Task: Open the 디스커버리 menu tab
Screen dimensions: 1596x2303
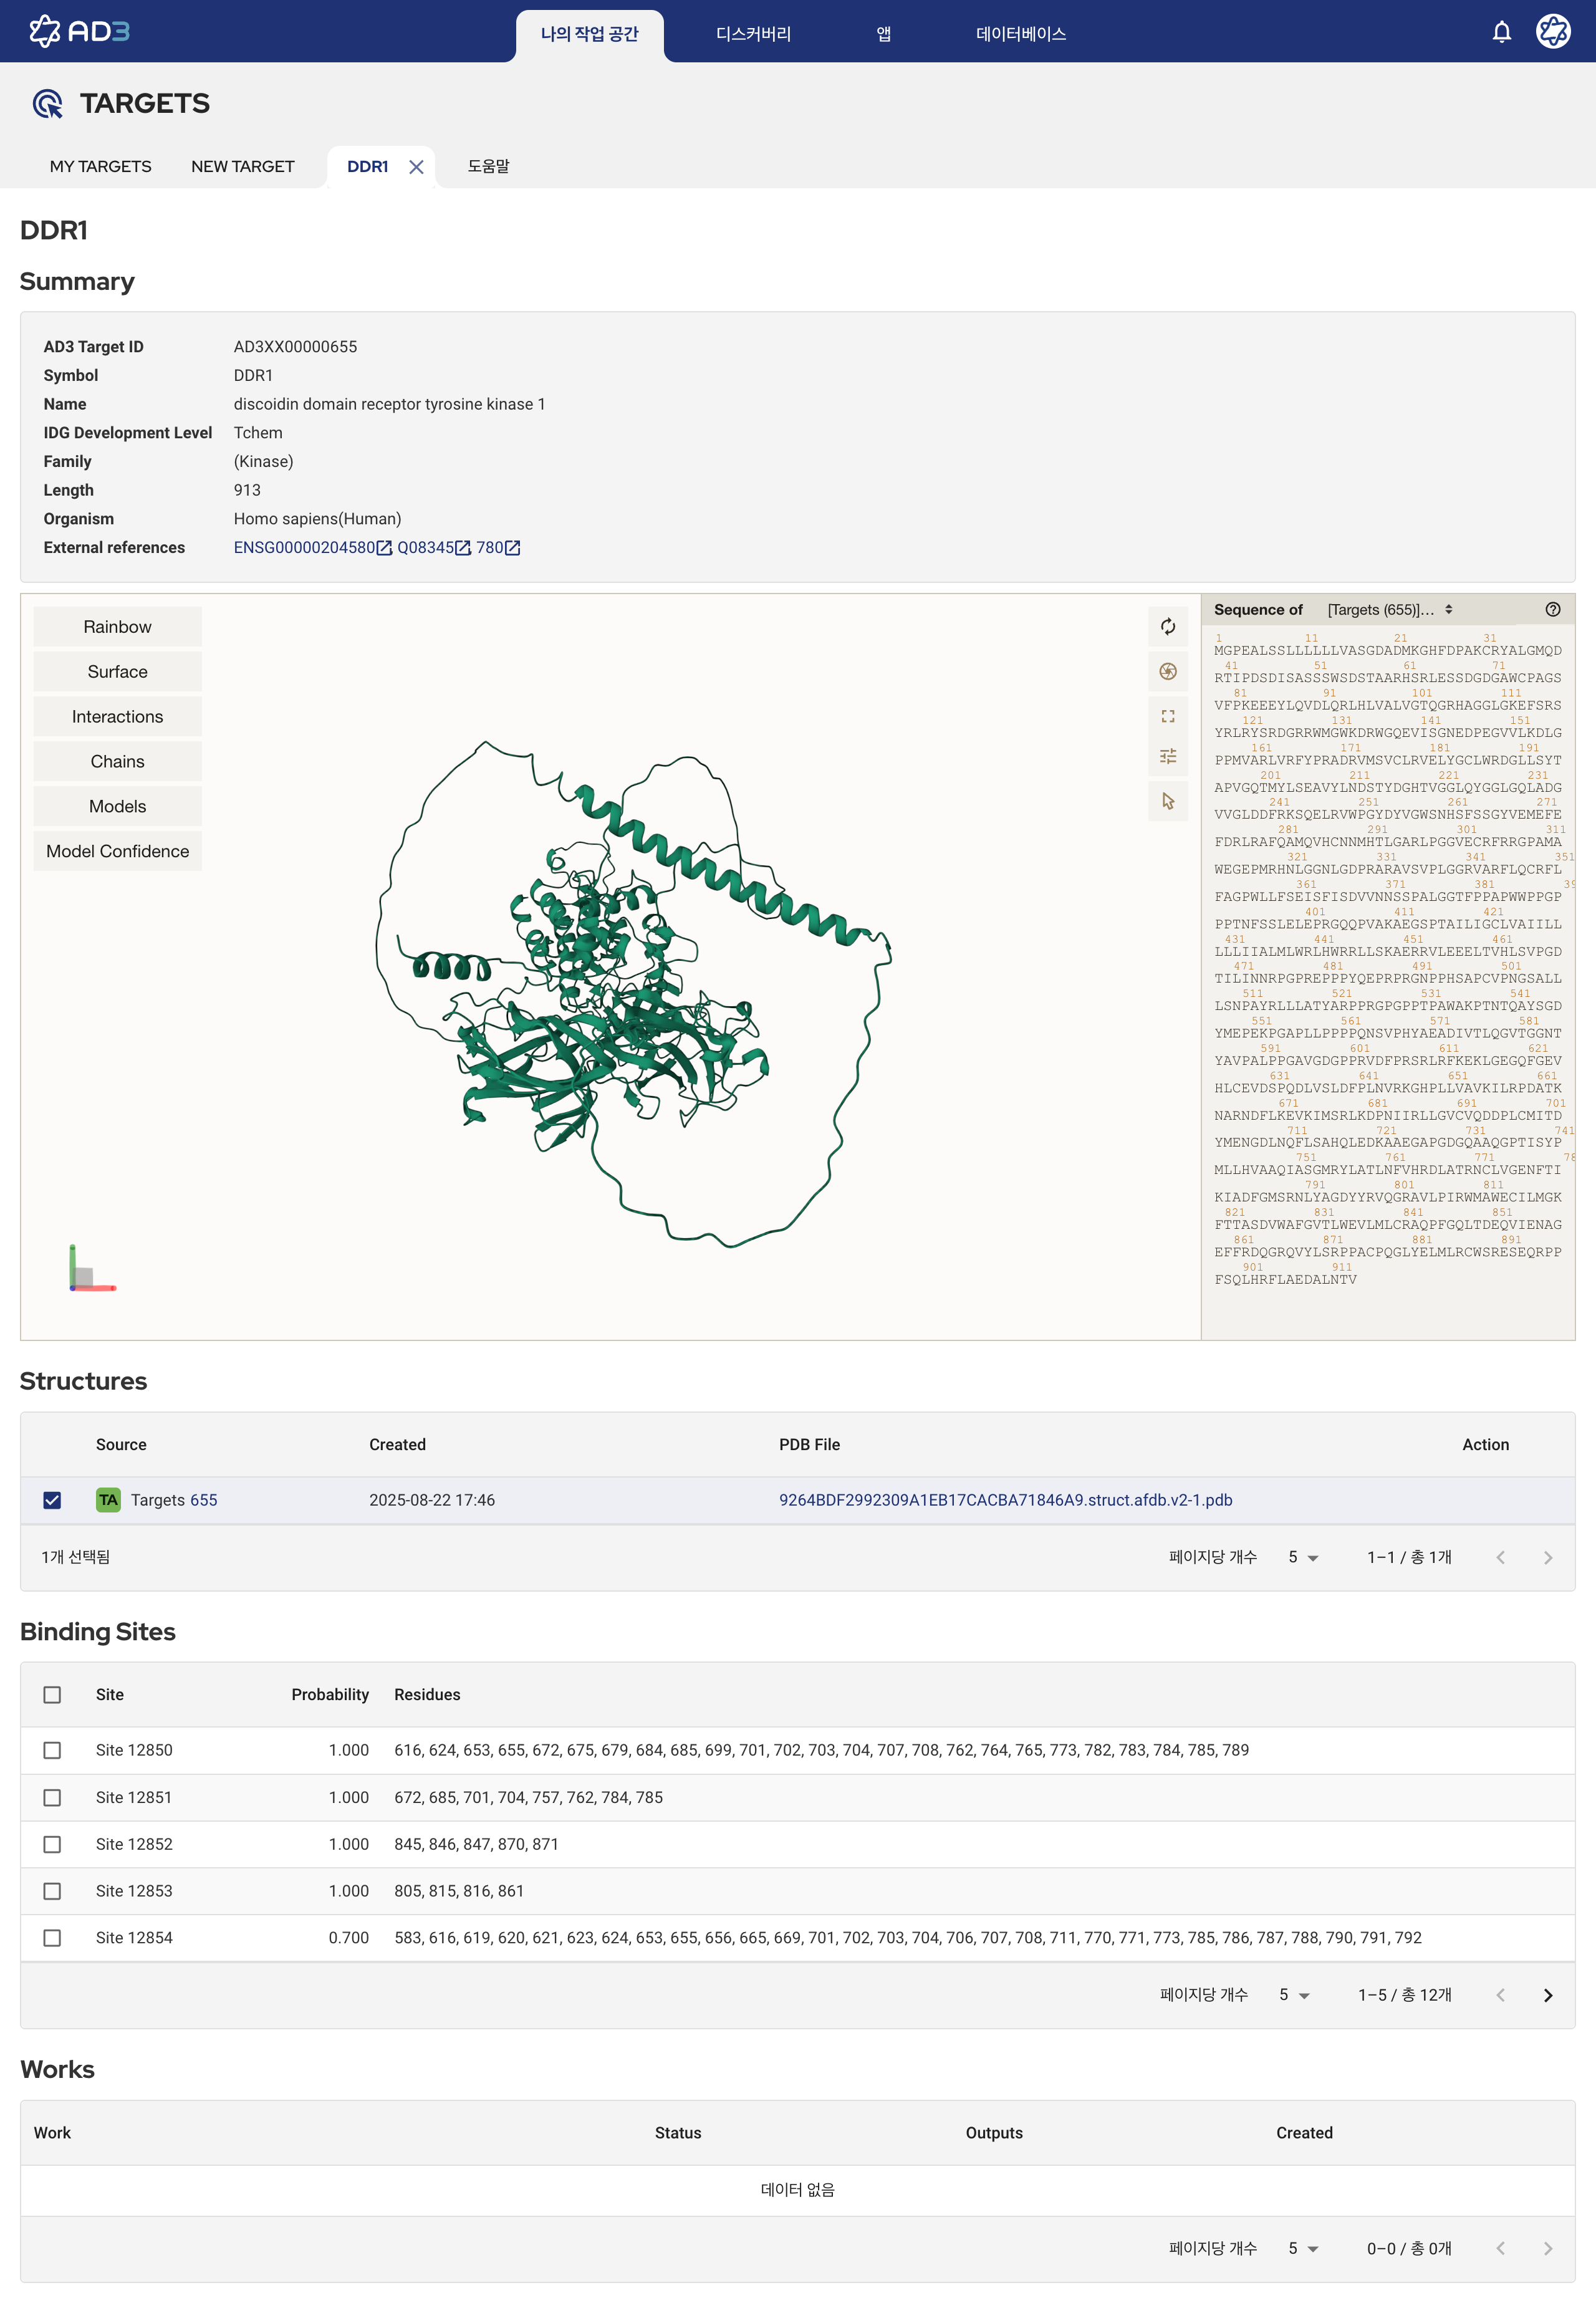Action: point(753,34)
